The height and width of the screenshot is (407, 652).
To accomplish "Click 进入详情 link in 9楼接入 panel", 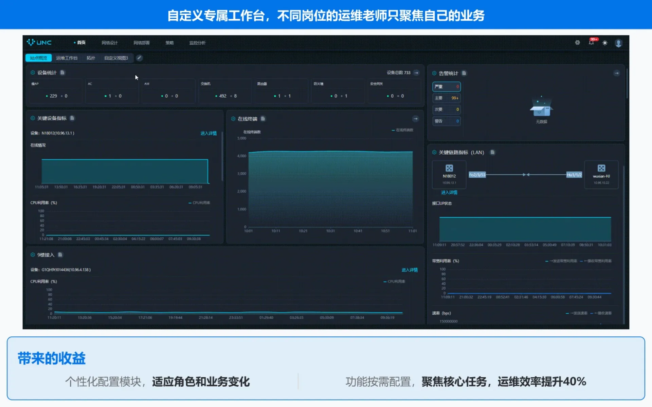I will (x=410, y=270).
